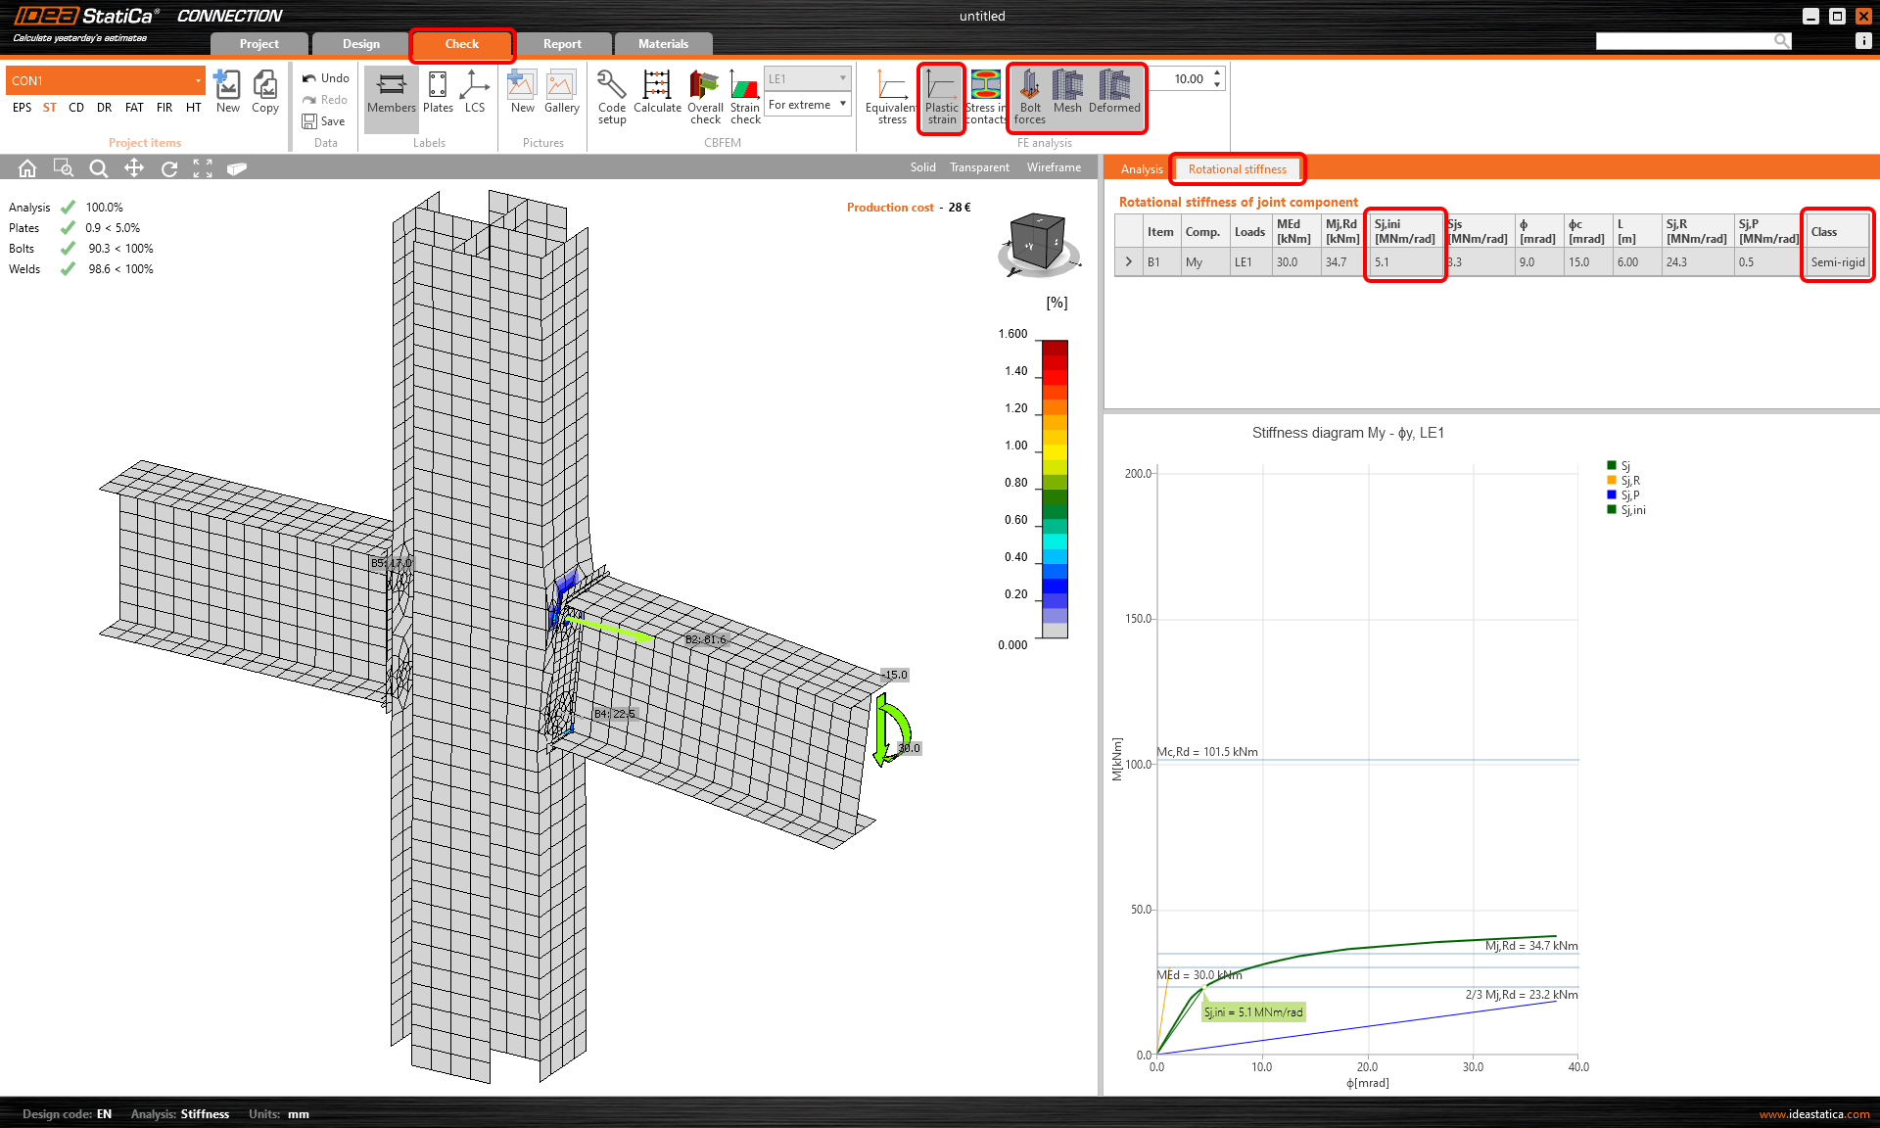The height and width of the screenshot is (1128, 1880).
Task: Click the home view icon
Action: point(27,168)
